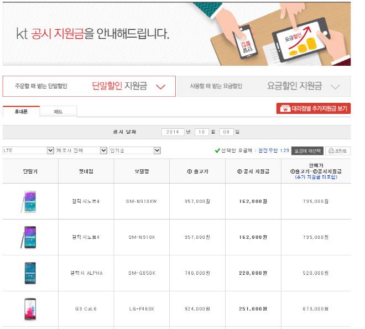Click model name SM-G850K
Image resolution: width=365 pixels, height=329 pixels.
tap(142, 273)
